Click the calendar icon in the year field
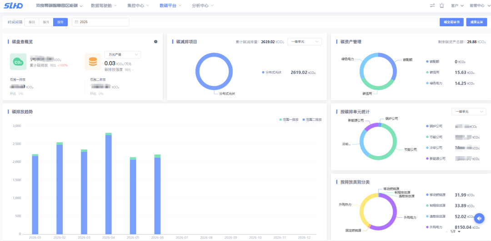 [x=76, y=22]
